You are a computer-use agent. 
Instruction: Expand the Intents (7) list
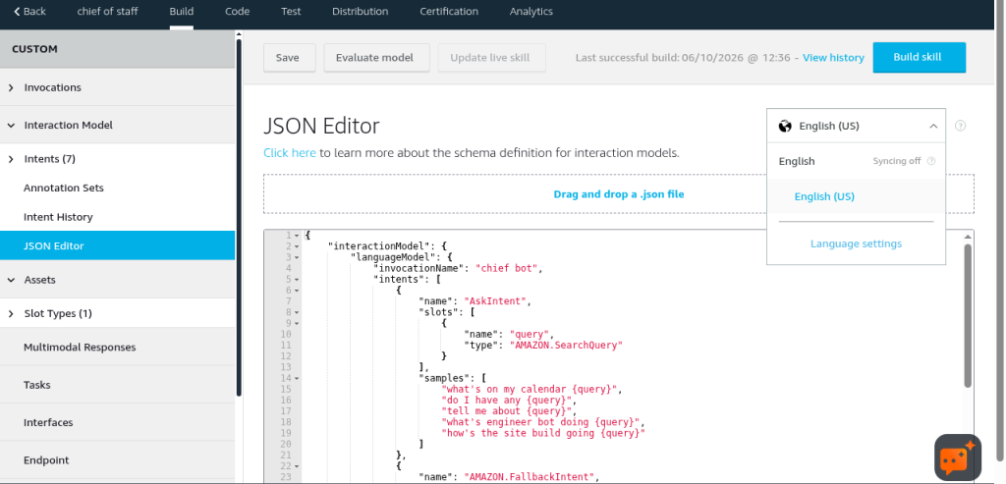[x=11, y=159]
